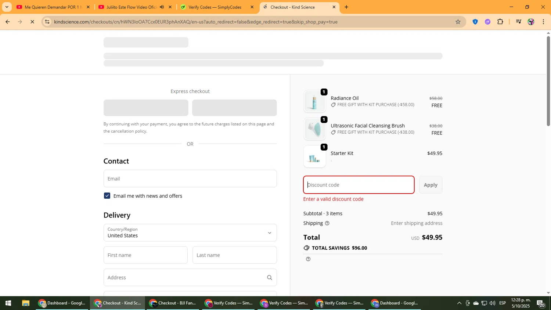Click the browser forward arrow

tap(20, 22)
